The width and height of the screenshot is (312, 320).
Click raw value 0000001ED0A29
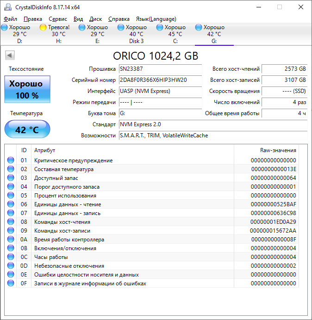(273, 222)
